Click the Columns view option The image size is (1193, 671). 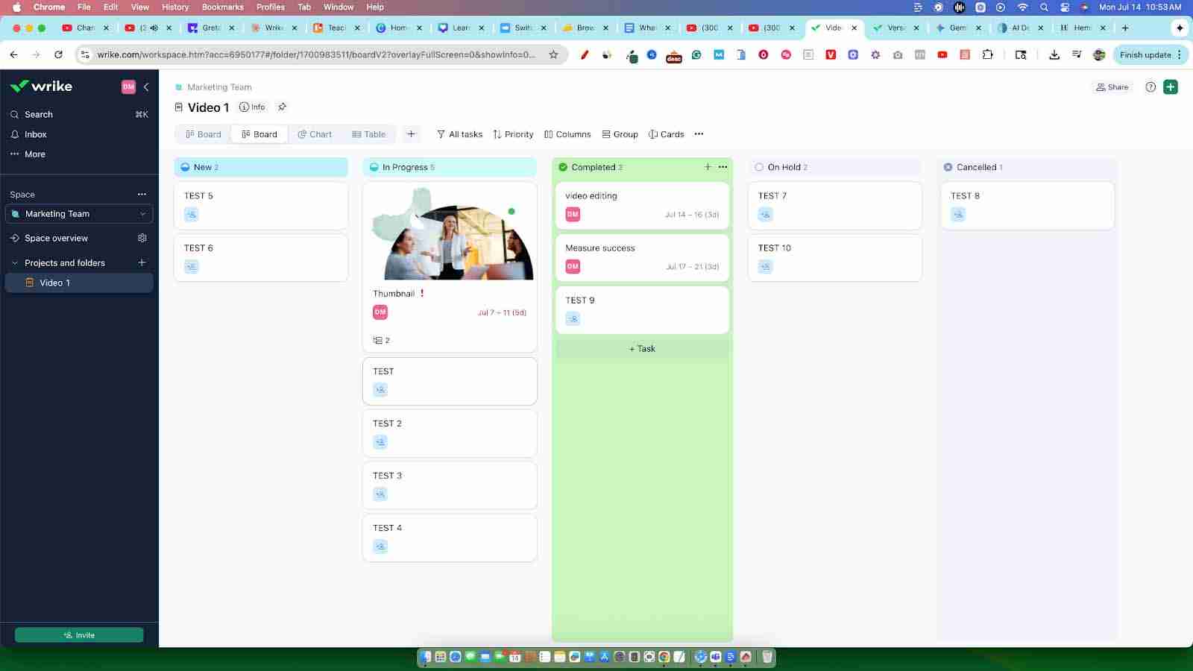click(568, 134)
